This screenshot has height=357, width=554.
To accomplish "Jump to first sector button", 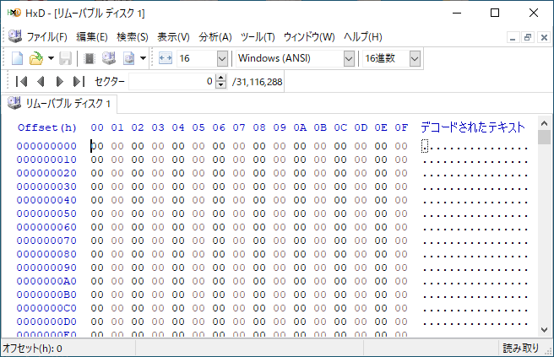I will (21, 82).
